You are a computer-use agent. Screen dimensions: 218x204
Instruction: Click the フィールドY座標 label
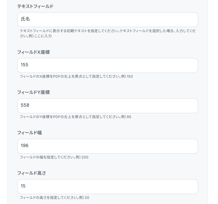pos(34,92)
